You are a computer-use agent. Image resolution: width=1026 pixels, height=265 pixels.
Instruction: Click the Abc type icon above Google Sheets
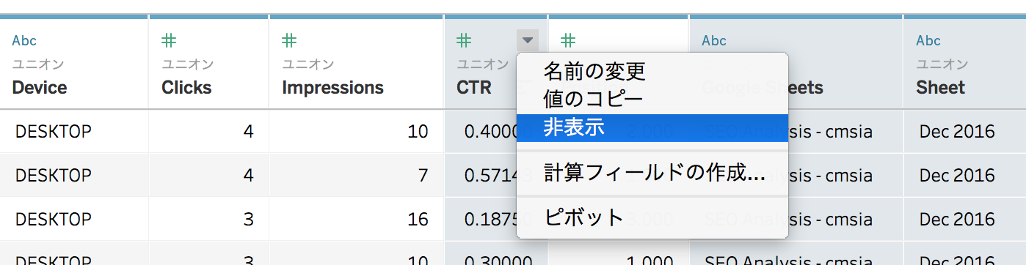click(x=714, y=40)
